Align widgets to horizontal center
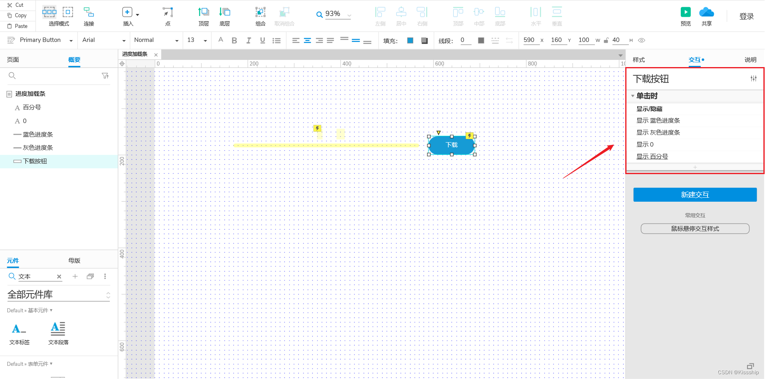765x379 pixels. [401, 16]
